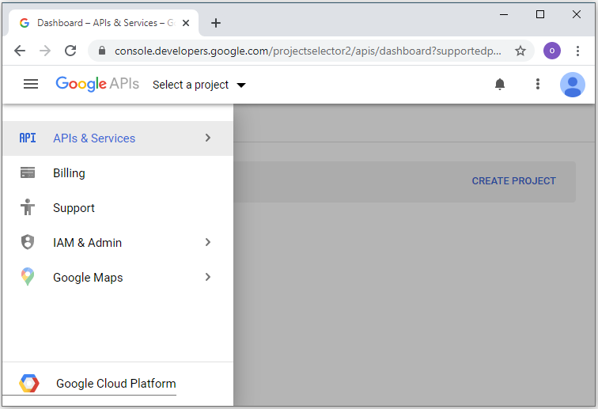Click the hamburger navigation menu icon
This screenshot has height=409, width=598.
point(31,84)
